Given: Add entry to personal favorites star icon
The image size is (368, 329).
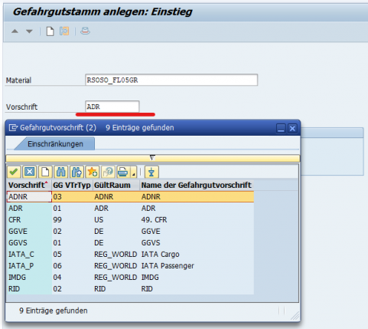Looking at the screenshot, I should point(93,172).
